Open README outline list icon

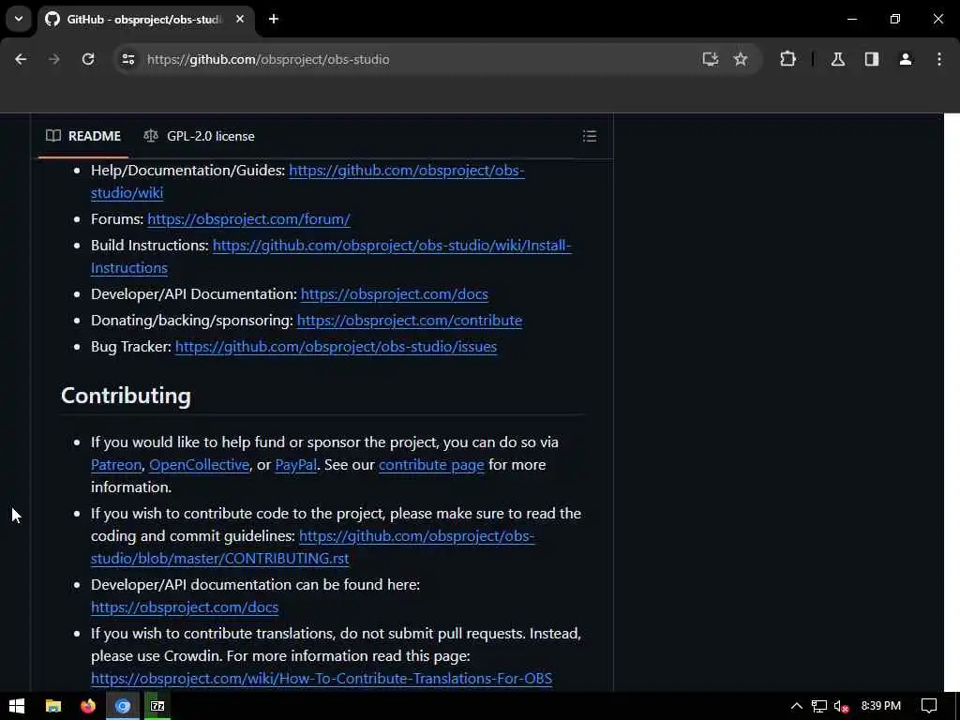pyautogui.click(x=590, y=136)
